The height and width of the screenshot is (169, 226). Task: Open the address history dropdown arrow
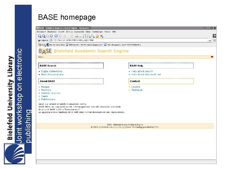[x=210, y=41]
